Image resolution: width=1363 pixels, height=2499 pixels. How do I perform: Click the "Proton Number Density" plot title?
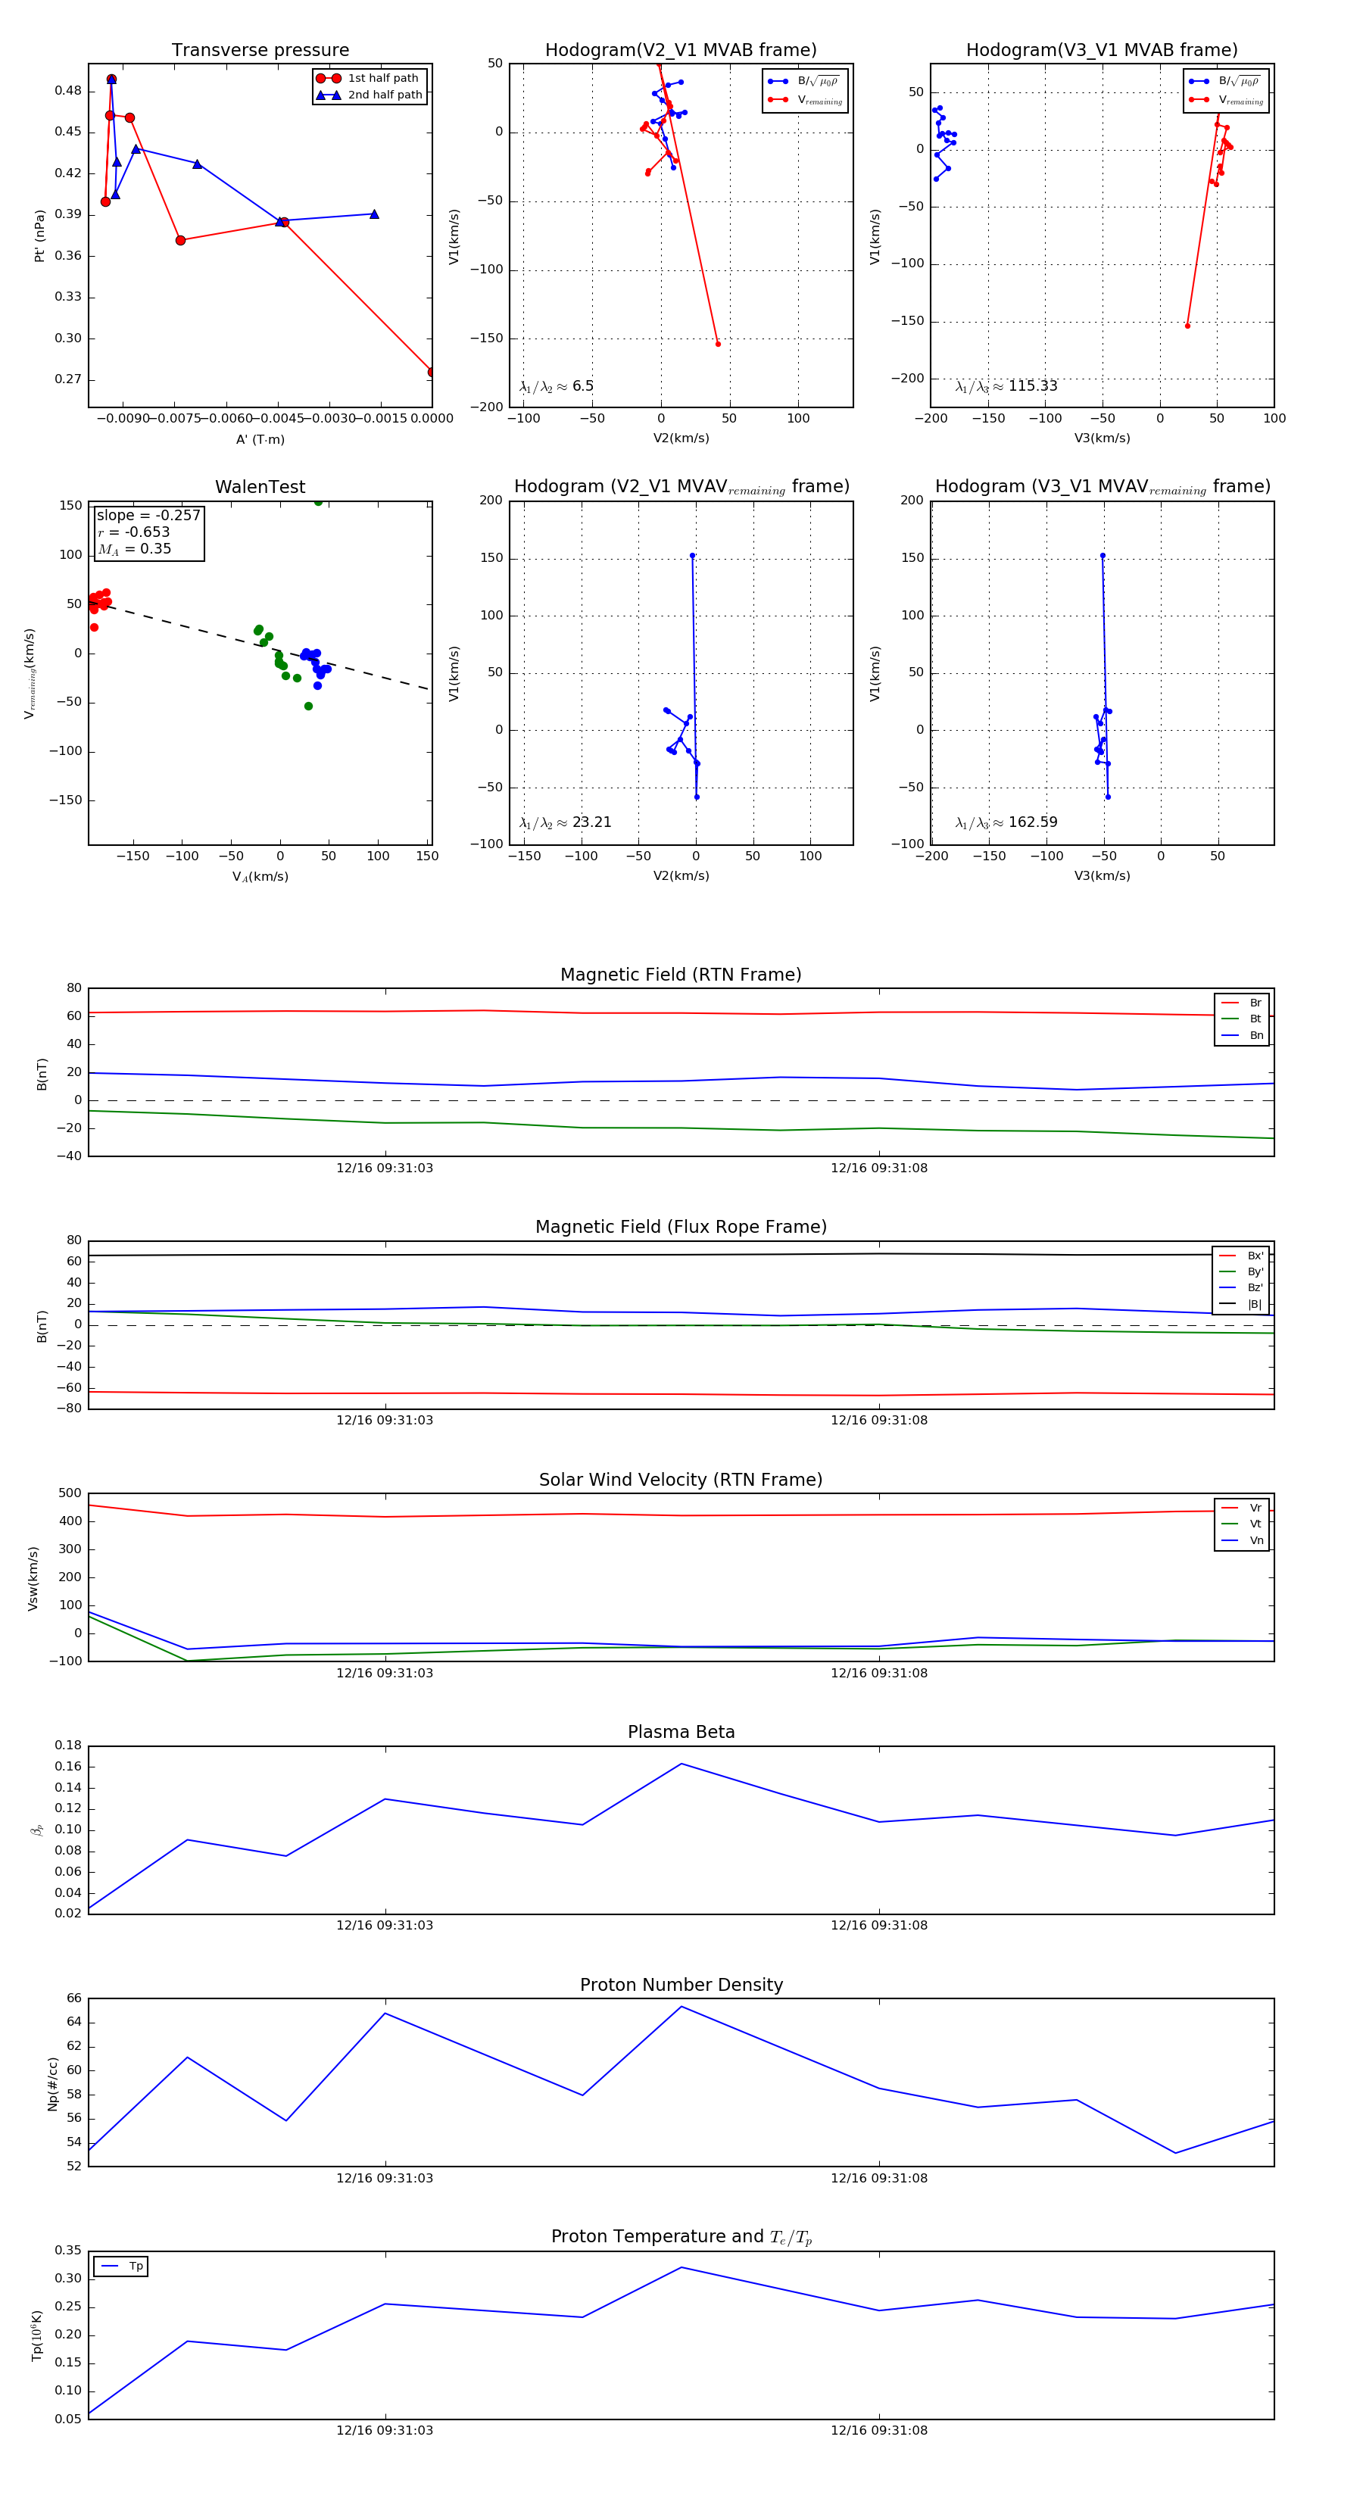pos(681,1985)
